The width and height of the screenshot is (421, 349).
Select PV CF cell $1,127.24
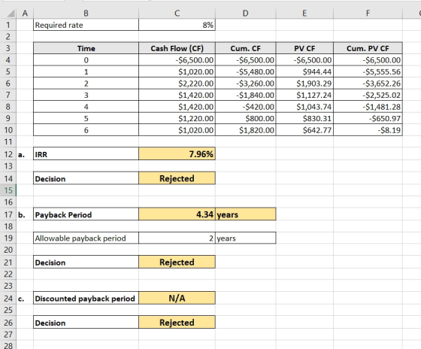pyautogui.click(x=304, y=95)
